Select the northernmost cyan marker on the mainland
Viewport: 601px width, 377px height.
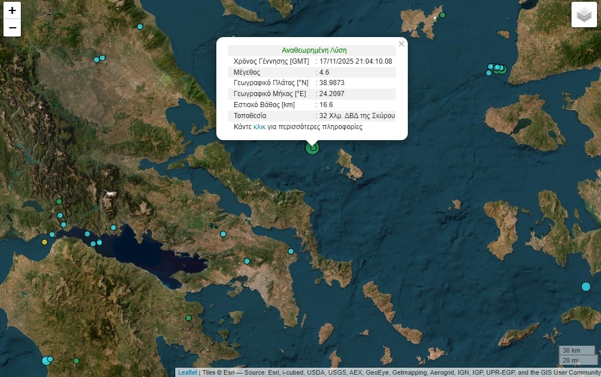tap(139, 27)
